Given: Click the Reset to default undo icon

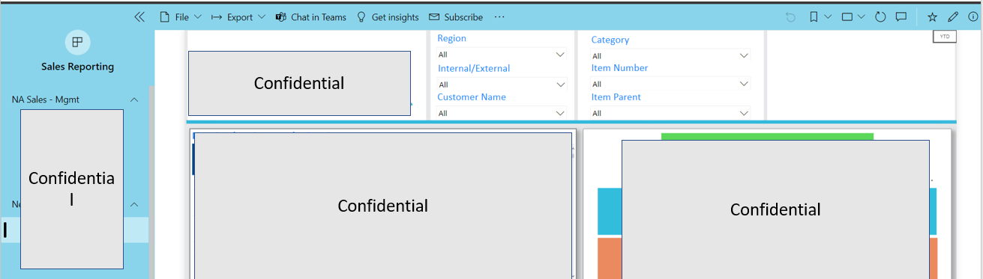Looking at the screenshot, I should tap(790, 16).
